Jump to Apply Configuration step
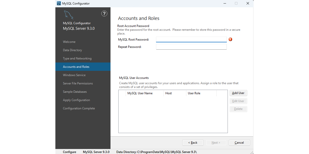Screen dimensions: 309x154 (x=76, y=100)
